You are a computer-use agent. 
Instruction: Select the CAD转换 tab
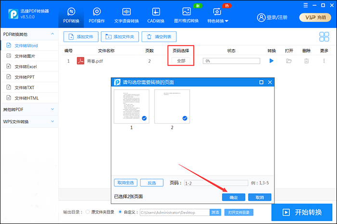tap(156, 15)
